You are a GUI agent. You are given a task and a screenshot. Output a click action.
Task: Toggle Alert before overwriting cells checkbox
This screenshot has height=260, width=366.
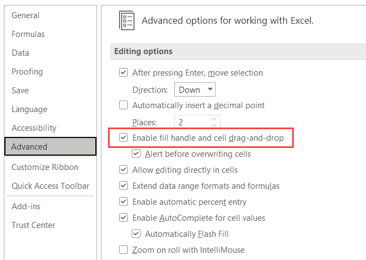[x=136, y=154]
